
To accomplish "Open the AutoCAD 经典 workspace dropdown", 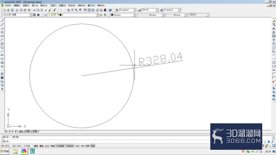I will (30, 15).
